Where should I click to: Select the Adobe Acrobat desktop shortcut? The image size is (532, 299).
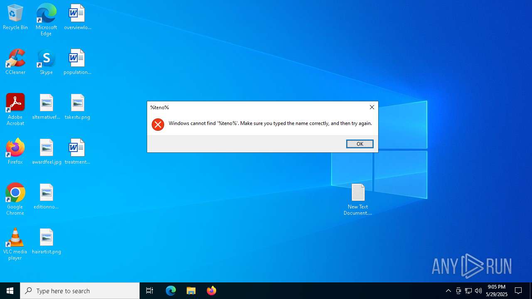pyautogui.click(x=15, y=110)
